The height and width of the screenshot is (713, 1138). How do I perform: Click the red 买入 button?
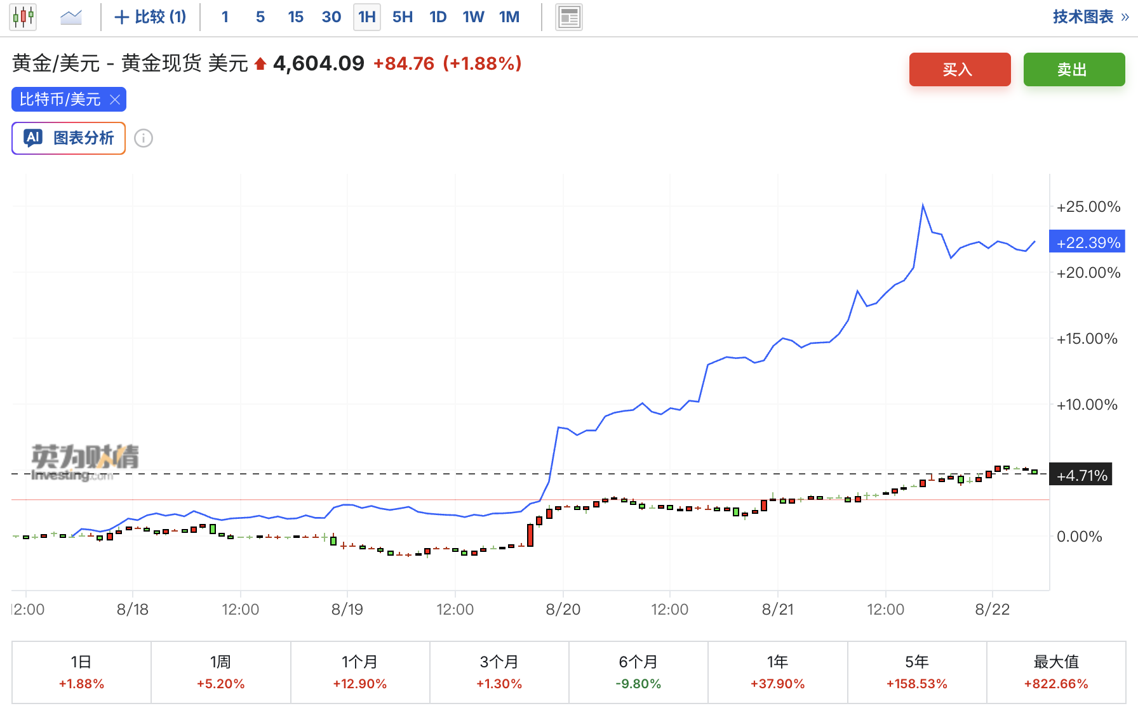(960, 69)
